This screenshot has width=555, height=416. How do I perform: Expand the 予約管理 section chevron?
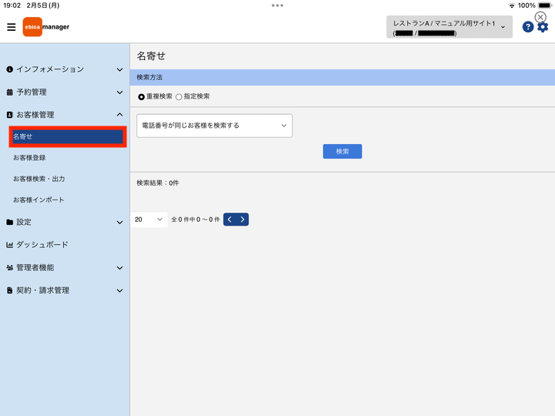[119, 92]
